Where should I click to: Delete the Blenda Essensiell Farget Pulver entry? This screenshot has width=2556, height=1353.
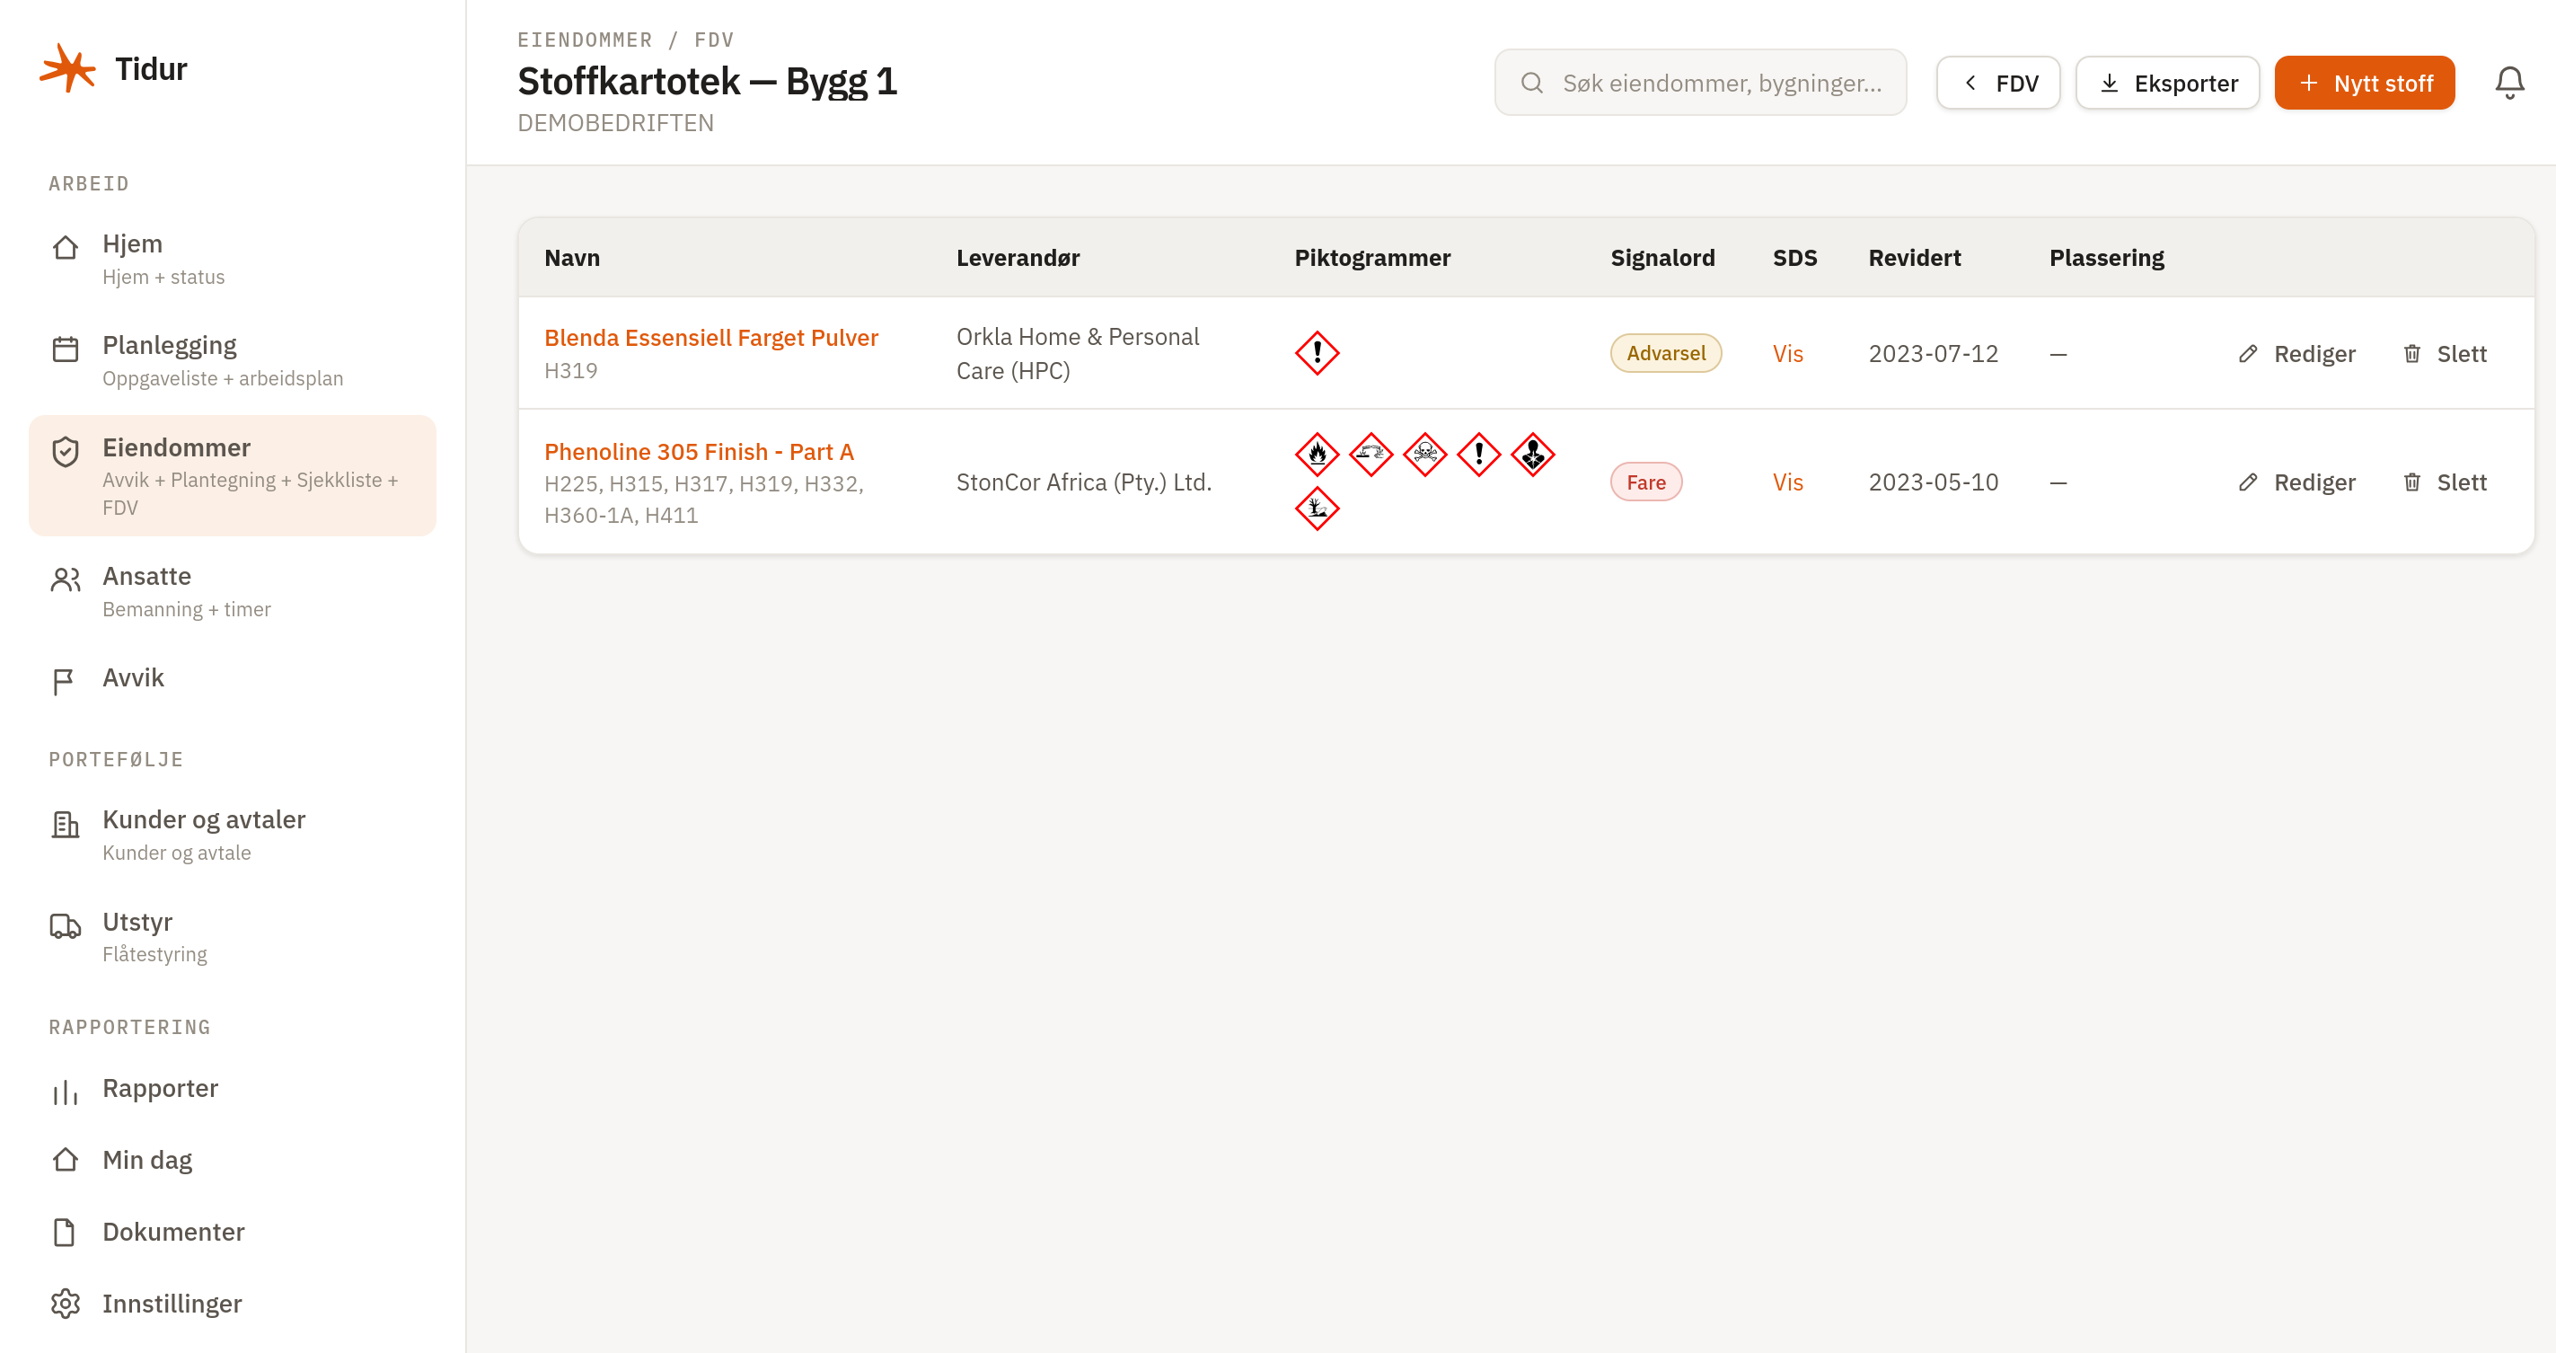pyautogui.click(x=2445, y=354)
